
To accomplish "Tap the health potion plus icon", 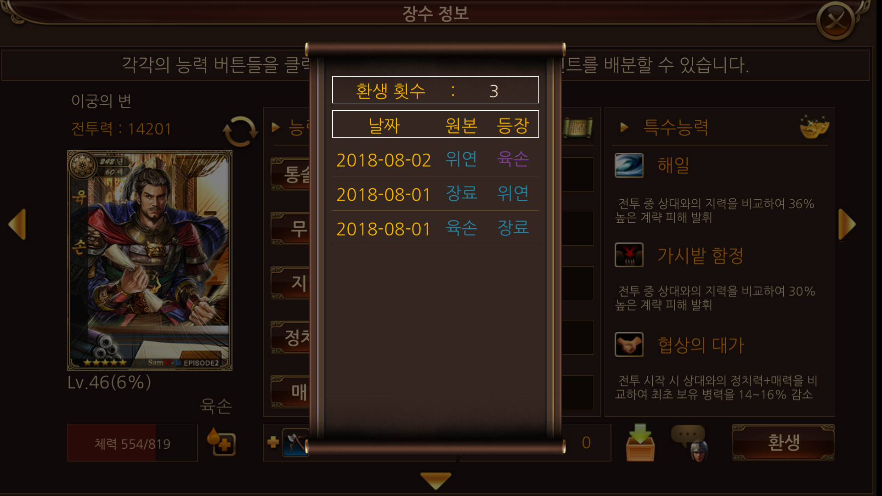I will (x=221, y=442).
